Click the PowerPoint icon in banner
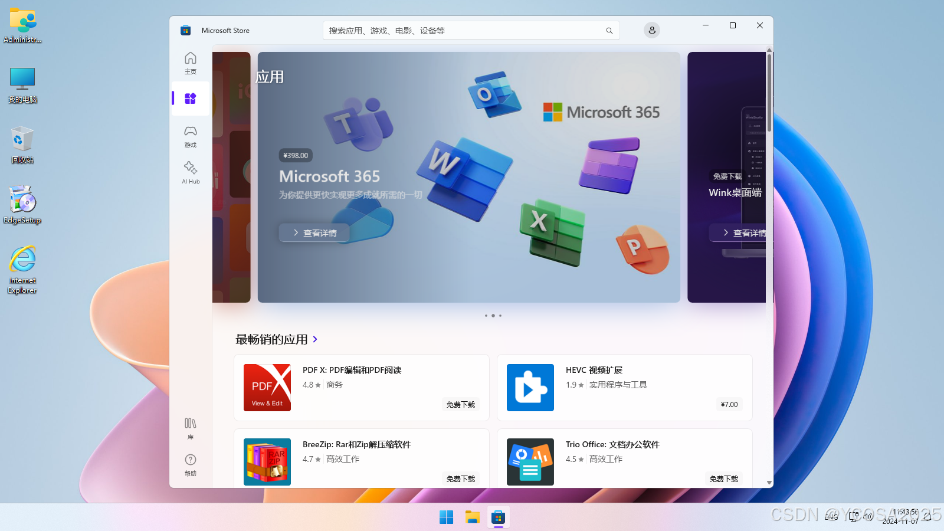 click(x=642, y=248)
